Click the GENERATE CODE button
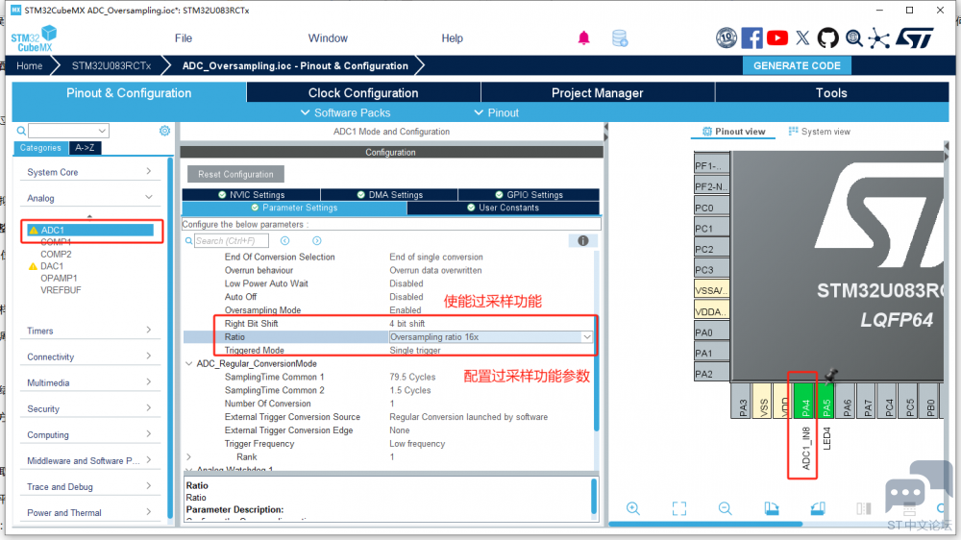The width and height of the screenshot is (961, 540). click(797, 65)
